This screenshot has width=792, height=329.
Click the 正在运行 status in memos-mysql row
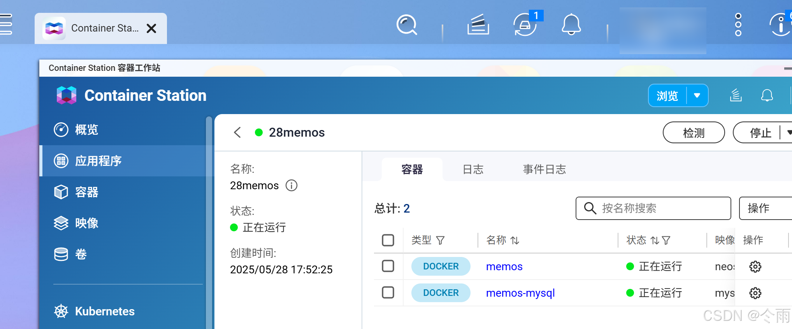pyautogui.click(x=654, y=293)
